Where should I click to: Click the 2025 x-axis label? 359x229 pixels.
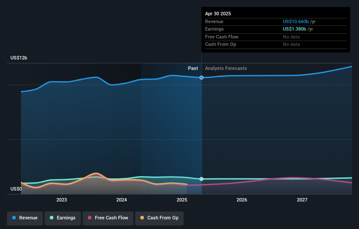(x=182, y=200)
